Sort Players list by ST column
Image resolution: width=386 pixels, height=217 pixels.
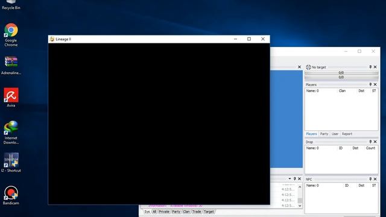point(374,91)
